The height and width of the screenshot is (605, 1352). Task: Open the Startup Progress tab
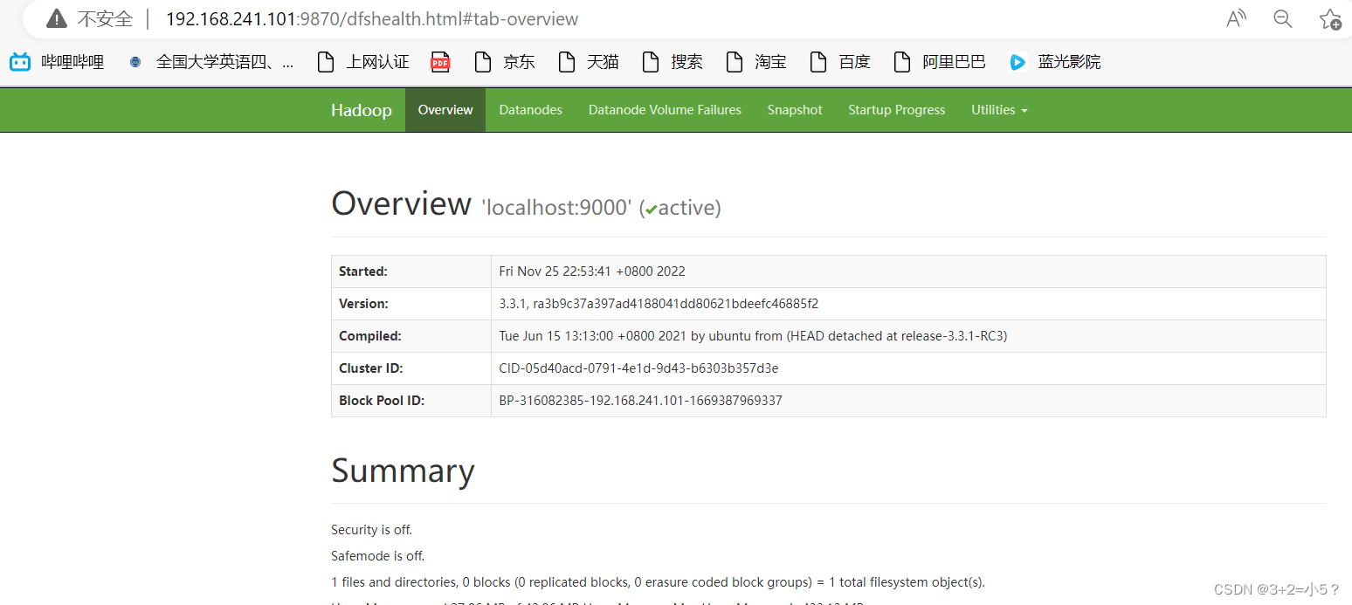(897, 110)
